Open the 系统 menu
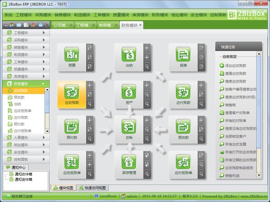The image size is (270, 202). click(9, 15)
